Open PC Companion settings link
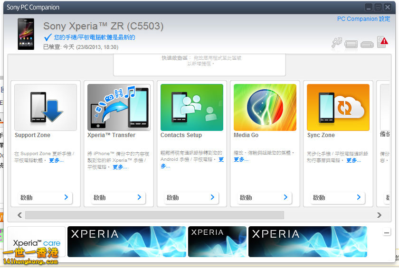Screen dimensions: 399x268 [x=363, y=19]
